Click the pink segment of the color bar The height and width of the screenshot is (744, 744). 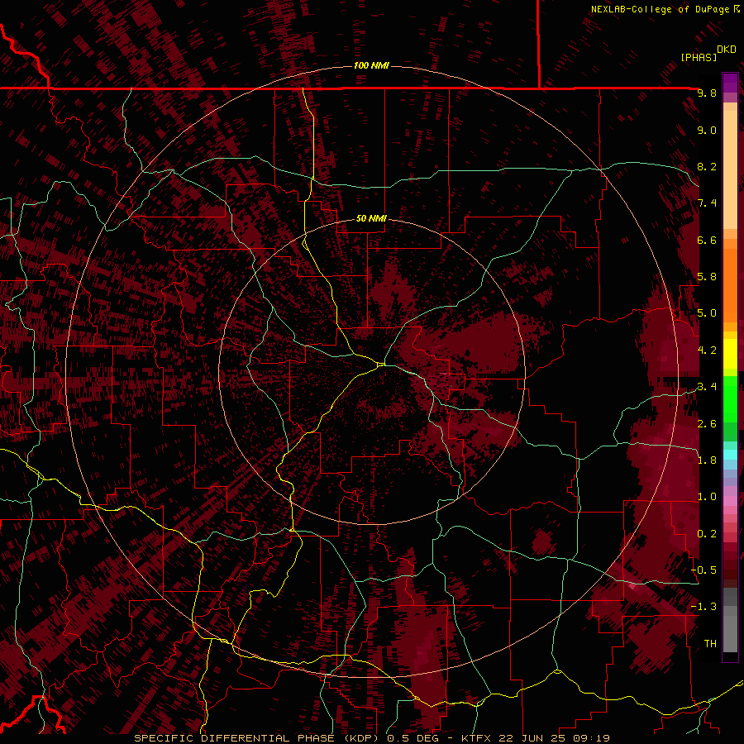click(x=730, y=501)
